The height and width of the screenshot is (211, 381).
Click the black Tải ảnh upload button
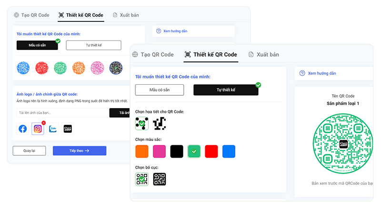coord(120,113)
